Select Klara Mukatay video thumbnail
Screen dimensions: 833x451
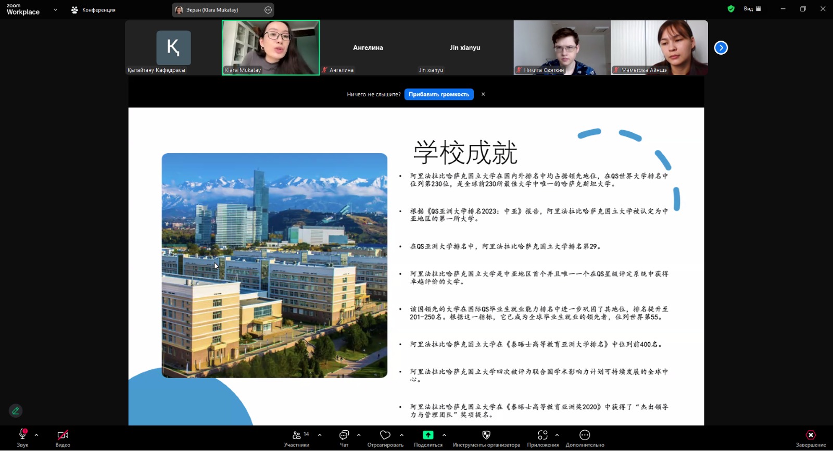point(271,48)
